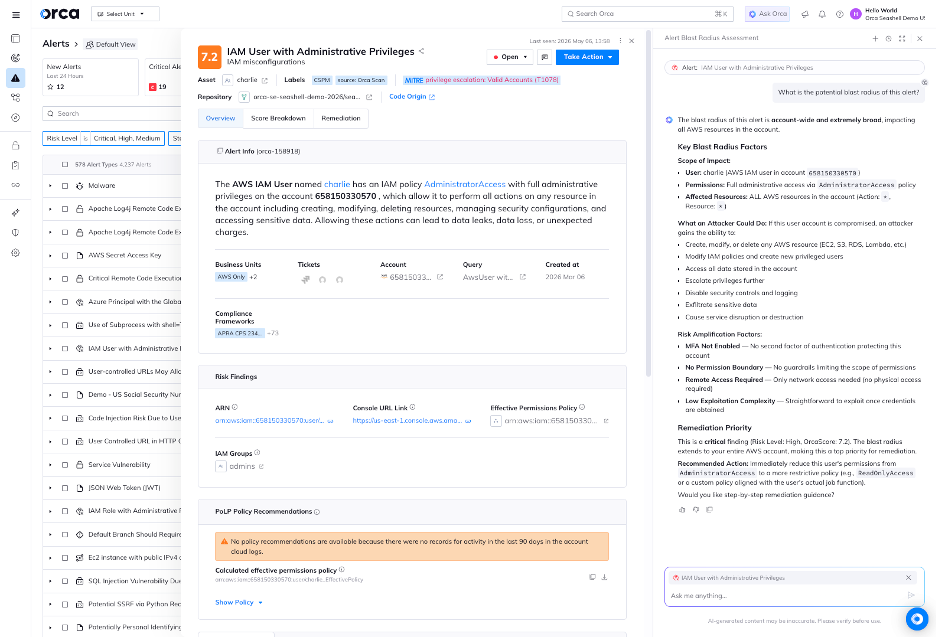This screenshot has width=945, height=637.
Task: Open the discovery compass sidebar icon
Action: coord(16,117)
